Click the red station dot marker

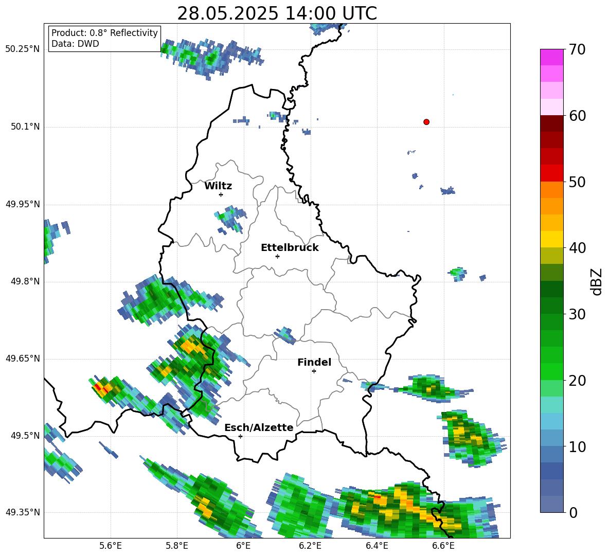tap(426, 122)
